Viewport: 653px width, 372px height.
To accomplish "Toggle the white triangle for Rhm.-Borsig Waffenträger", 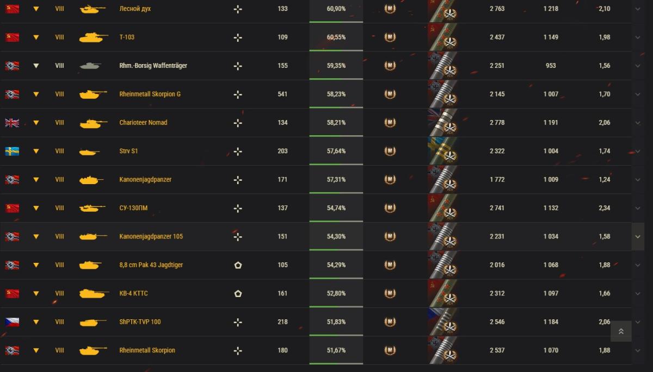I will [x=36, y=66].
